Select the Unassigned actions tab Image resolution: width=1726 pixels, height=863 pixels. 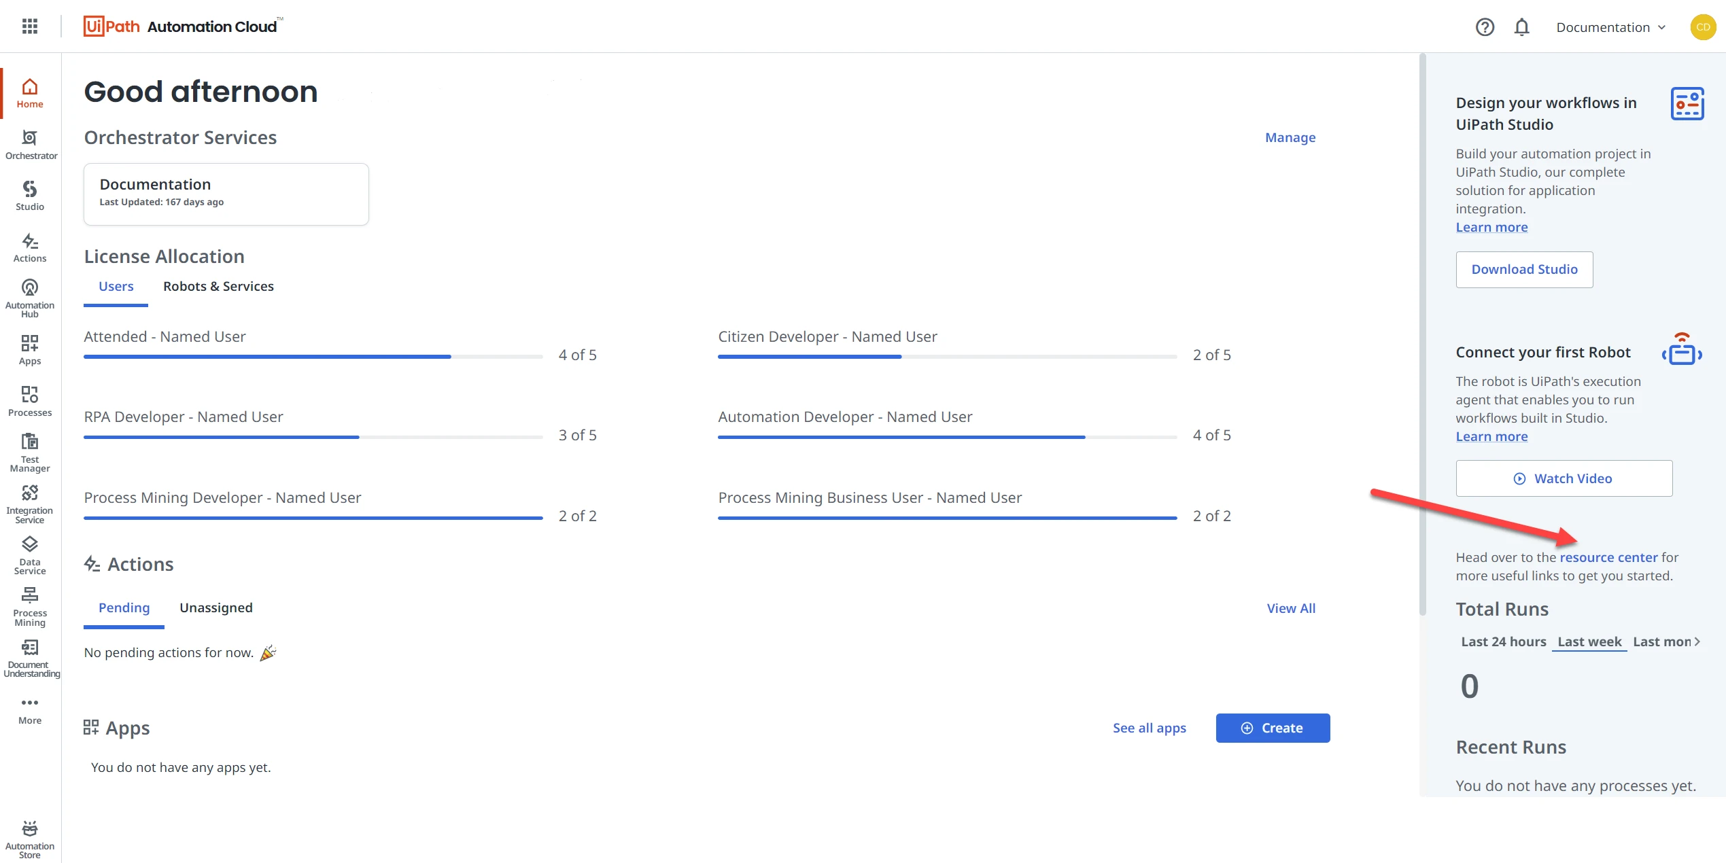coord(216,608)
